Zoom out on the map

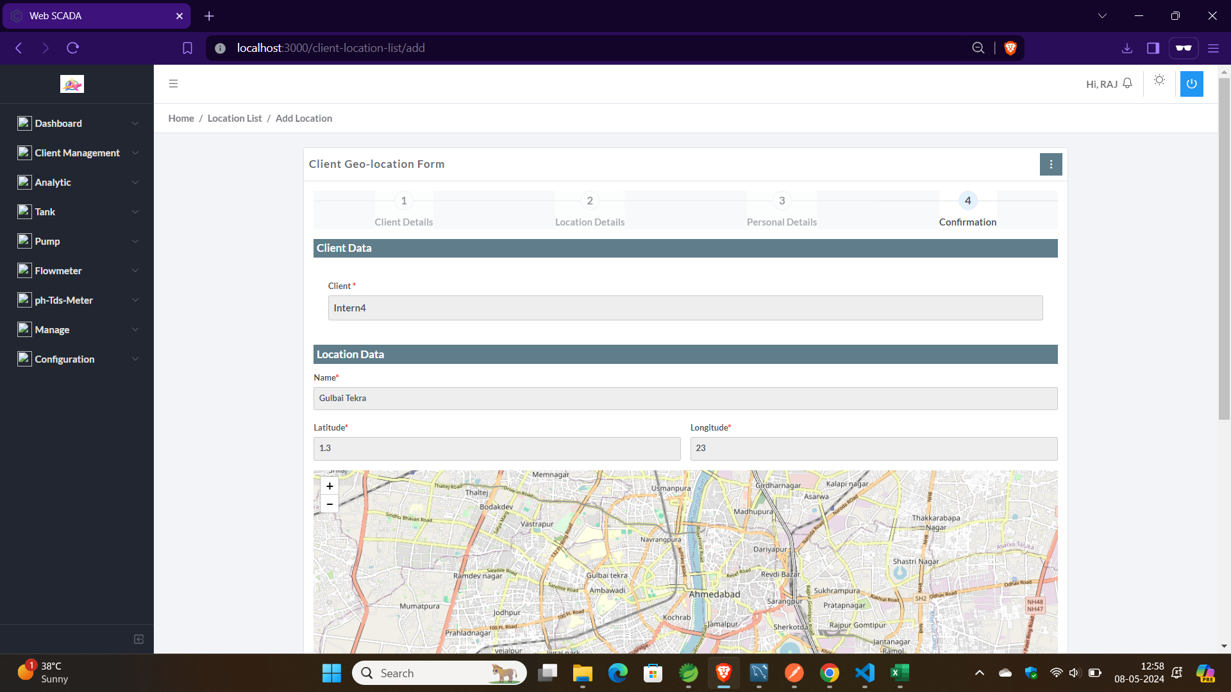330,504
